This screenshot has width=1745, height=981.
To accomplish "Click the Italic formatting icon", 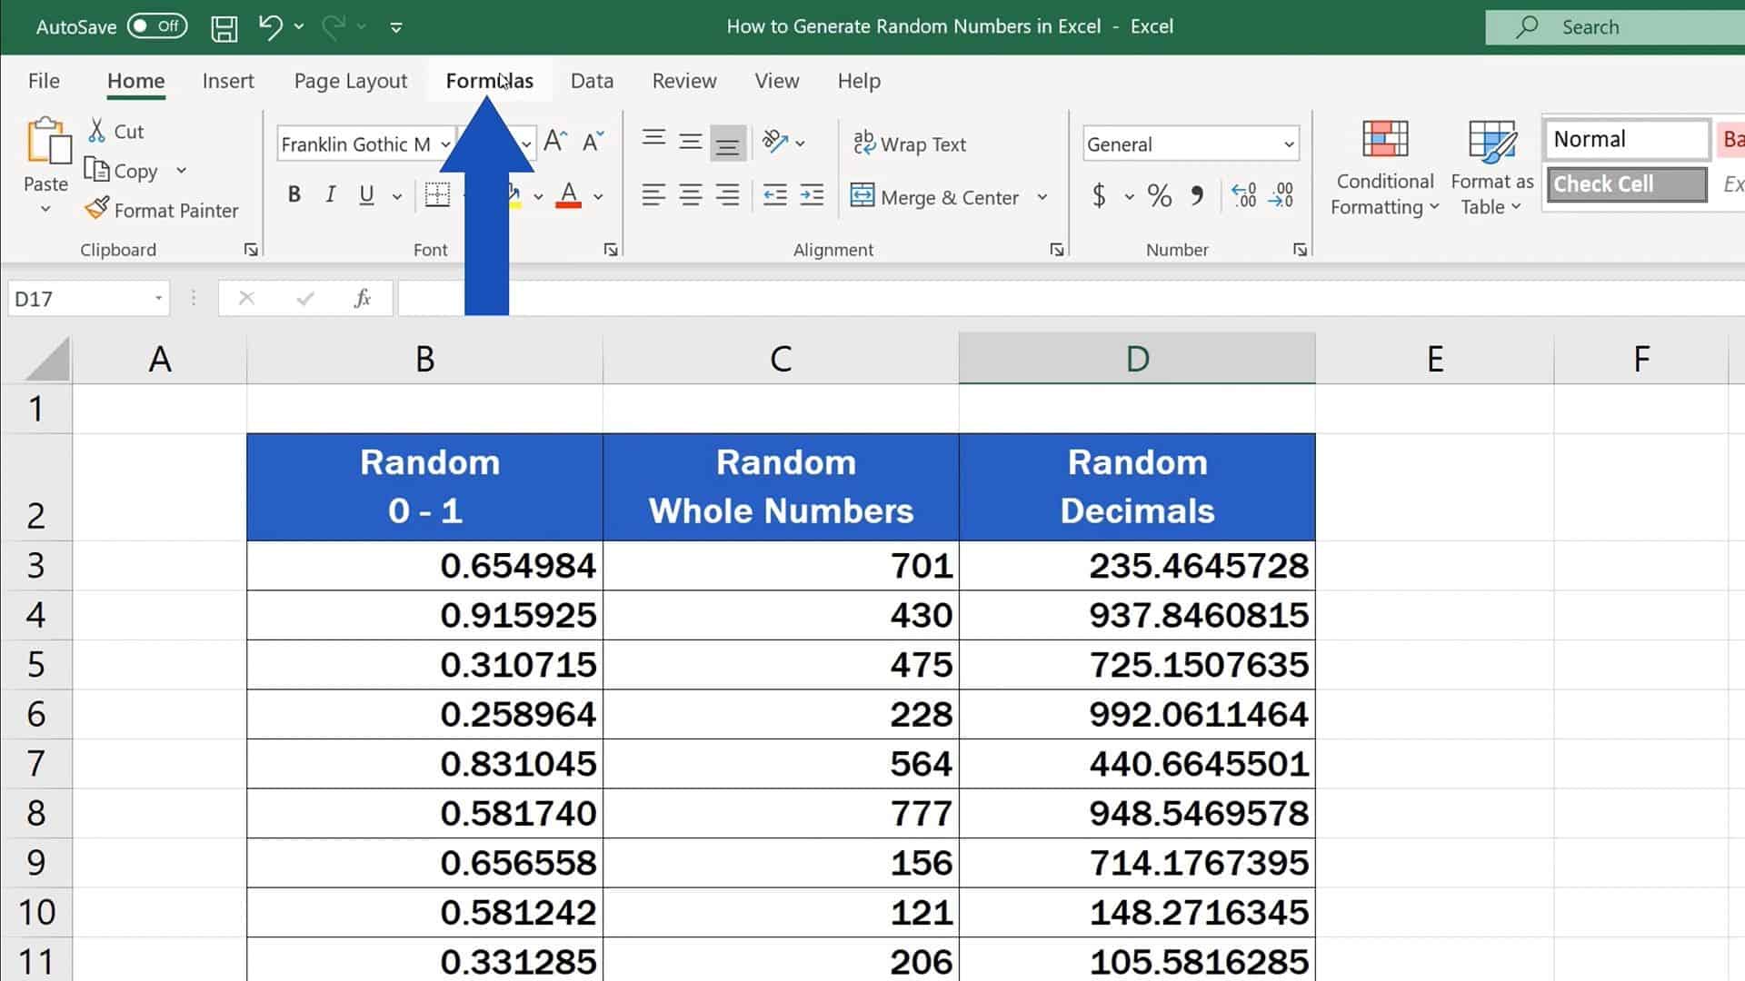I will pos(331,195).
